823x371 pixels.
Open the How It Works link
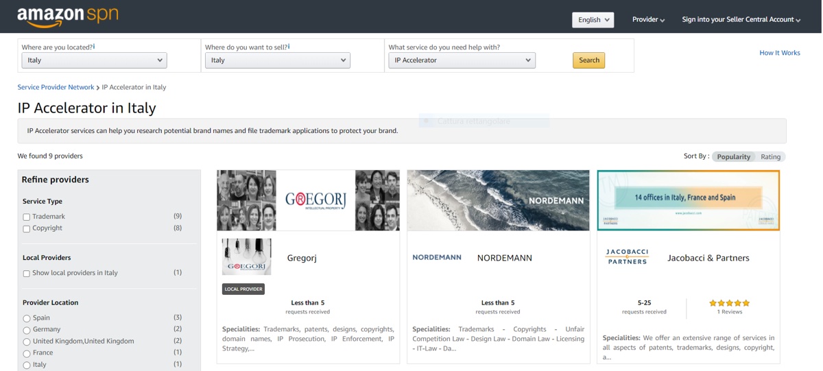779,53
